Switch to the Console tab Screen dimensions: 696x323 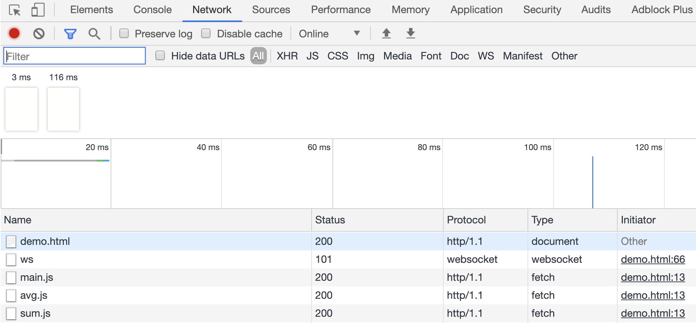153,10
